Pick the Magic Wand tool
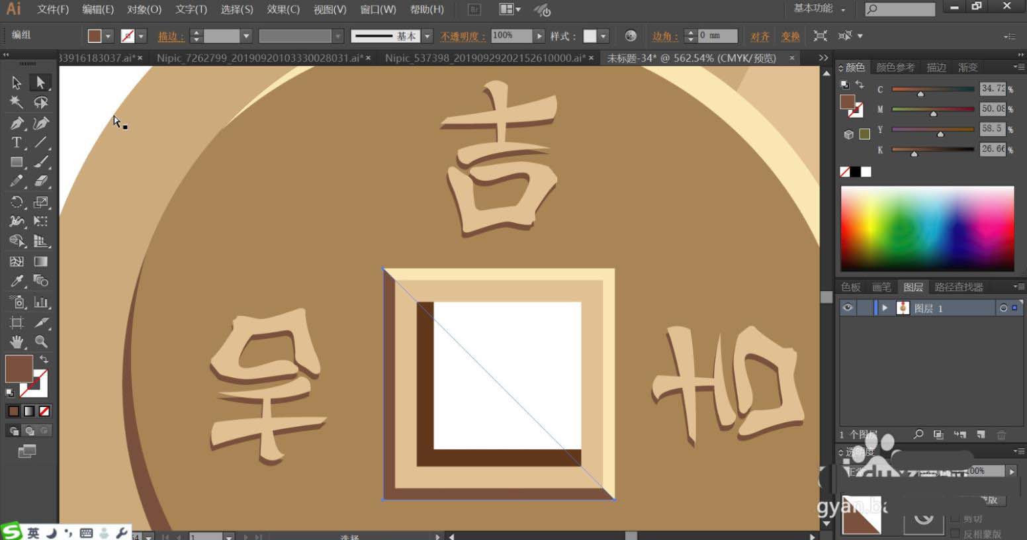Viewport: 1027px width, 540px height. [17, 103]
